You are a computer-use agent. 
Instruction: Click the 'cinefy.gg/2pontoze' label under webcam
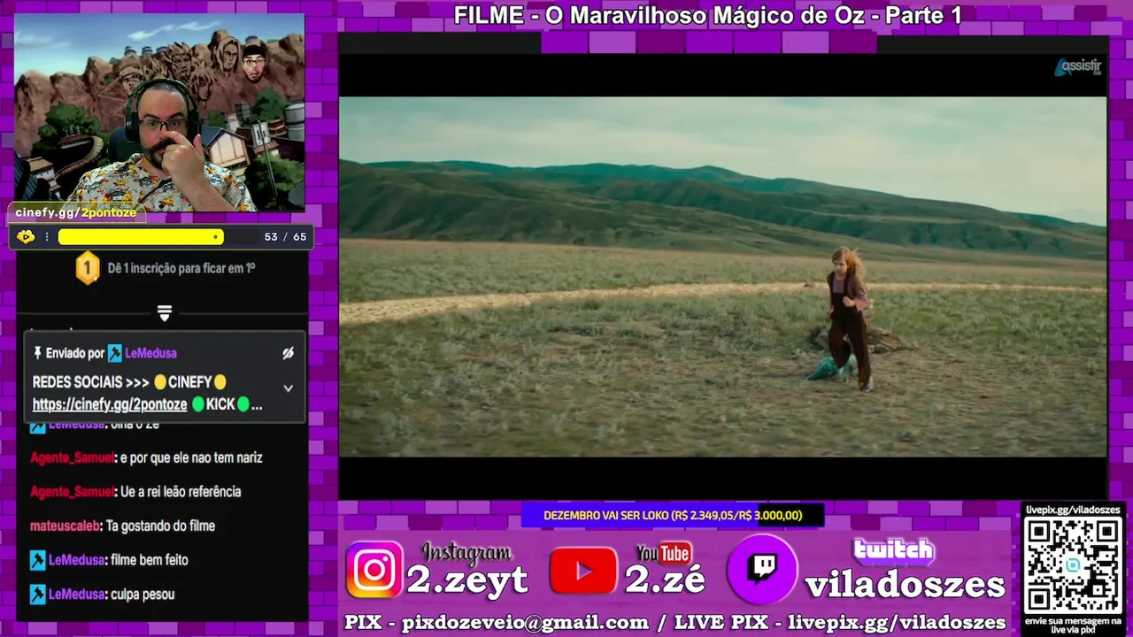(x=76, y=213)
